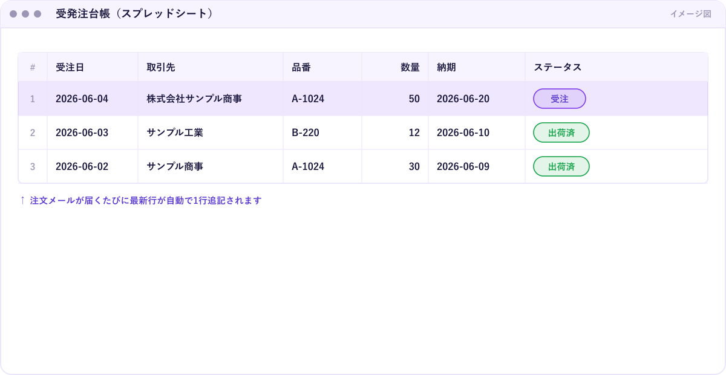This screenshot has width=726, height=375.
Task: Select the ステータス column header
Action: [x=616, y=67]
